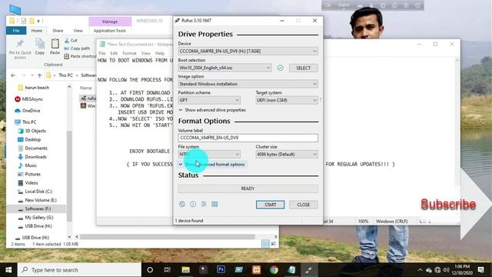Click taskbar search box
This screenshot has height=277, width=492.
(80, 270)
